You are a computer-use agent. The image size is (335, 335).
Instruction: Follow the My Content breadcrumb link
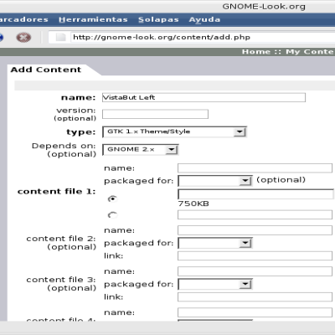pos(310,52)
